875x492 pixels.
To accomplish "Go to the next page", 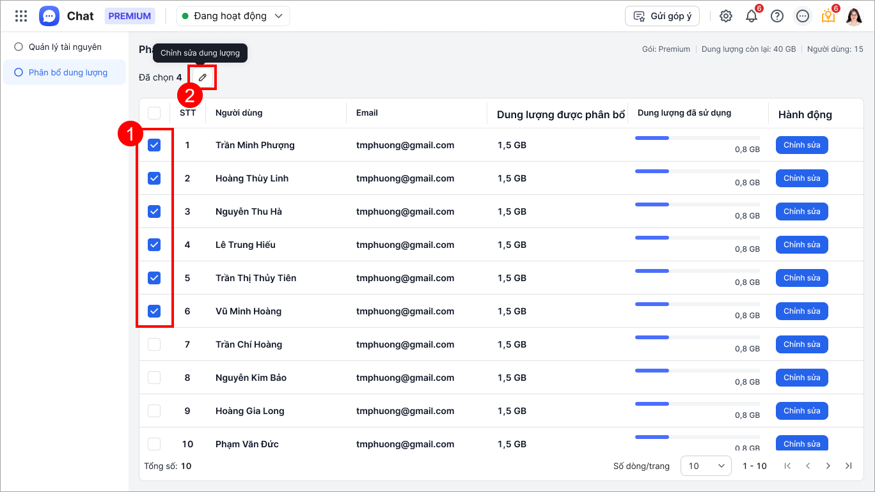I will [x=828, y=466].
